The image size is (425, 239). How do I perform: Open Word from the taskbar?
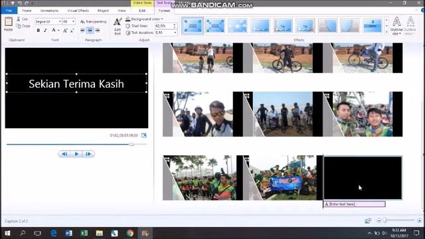(x=68, y=233)
